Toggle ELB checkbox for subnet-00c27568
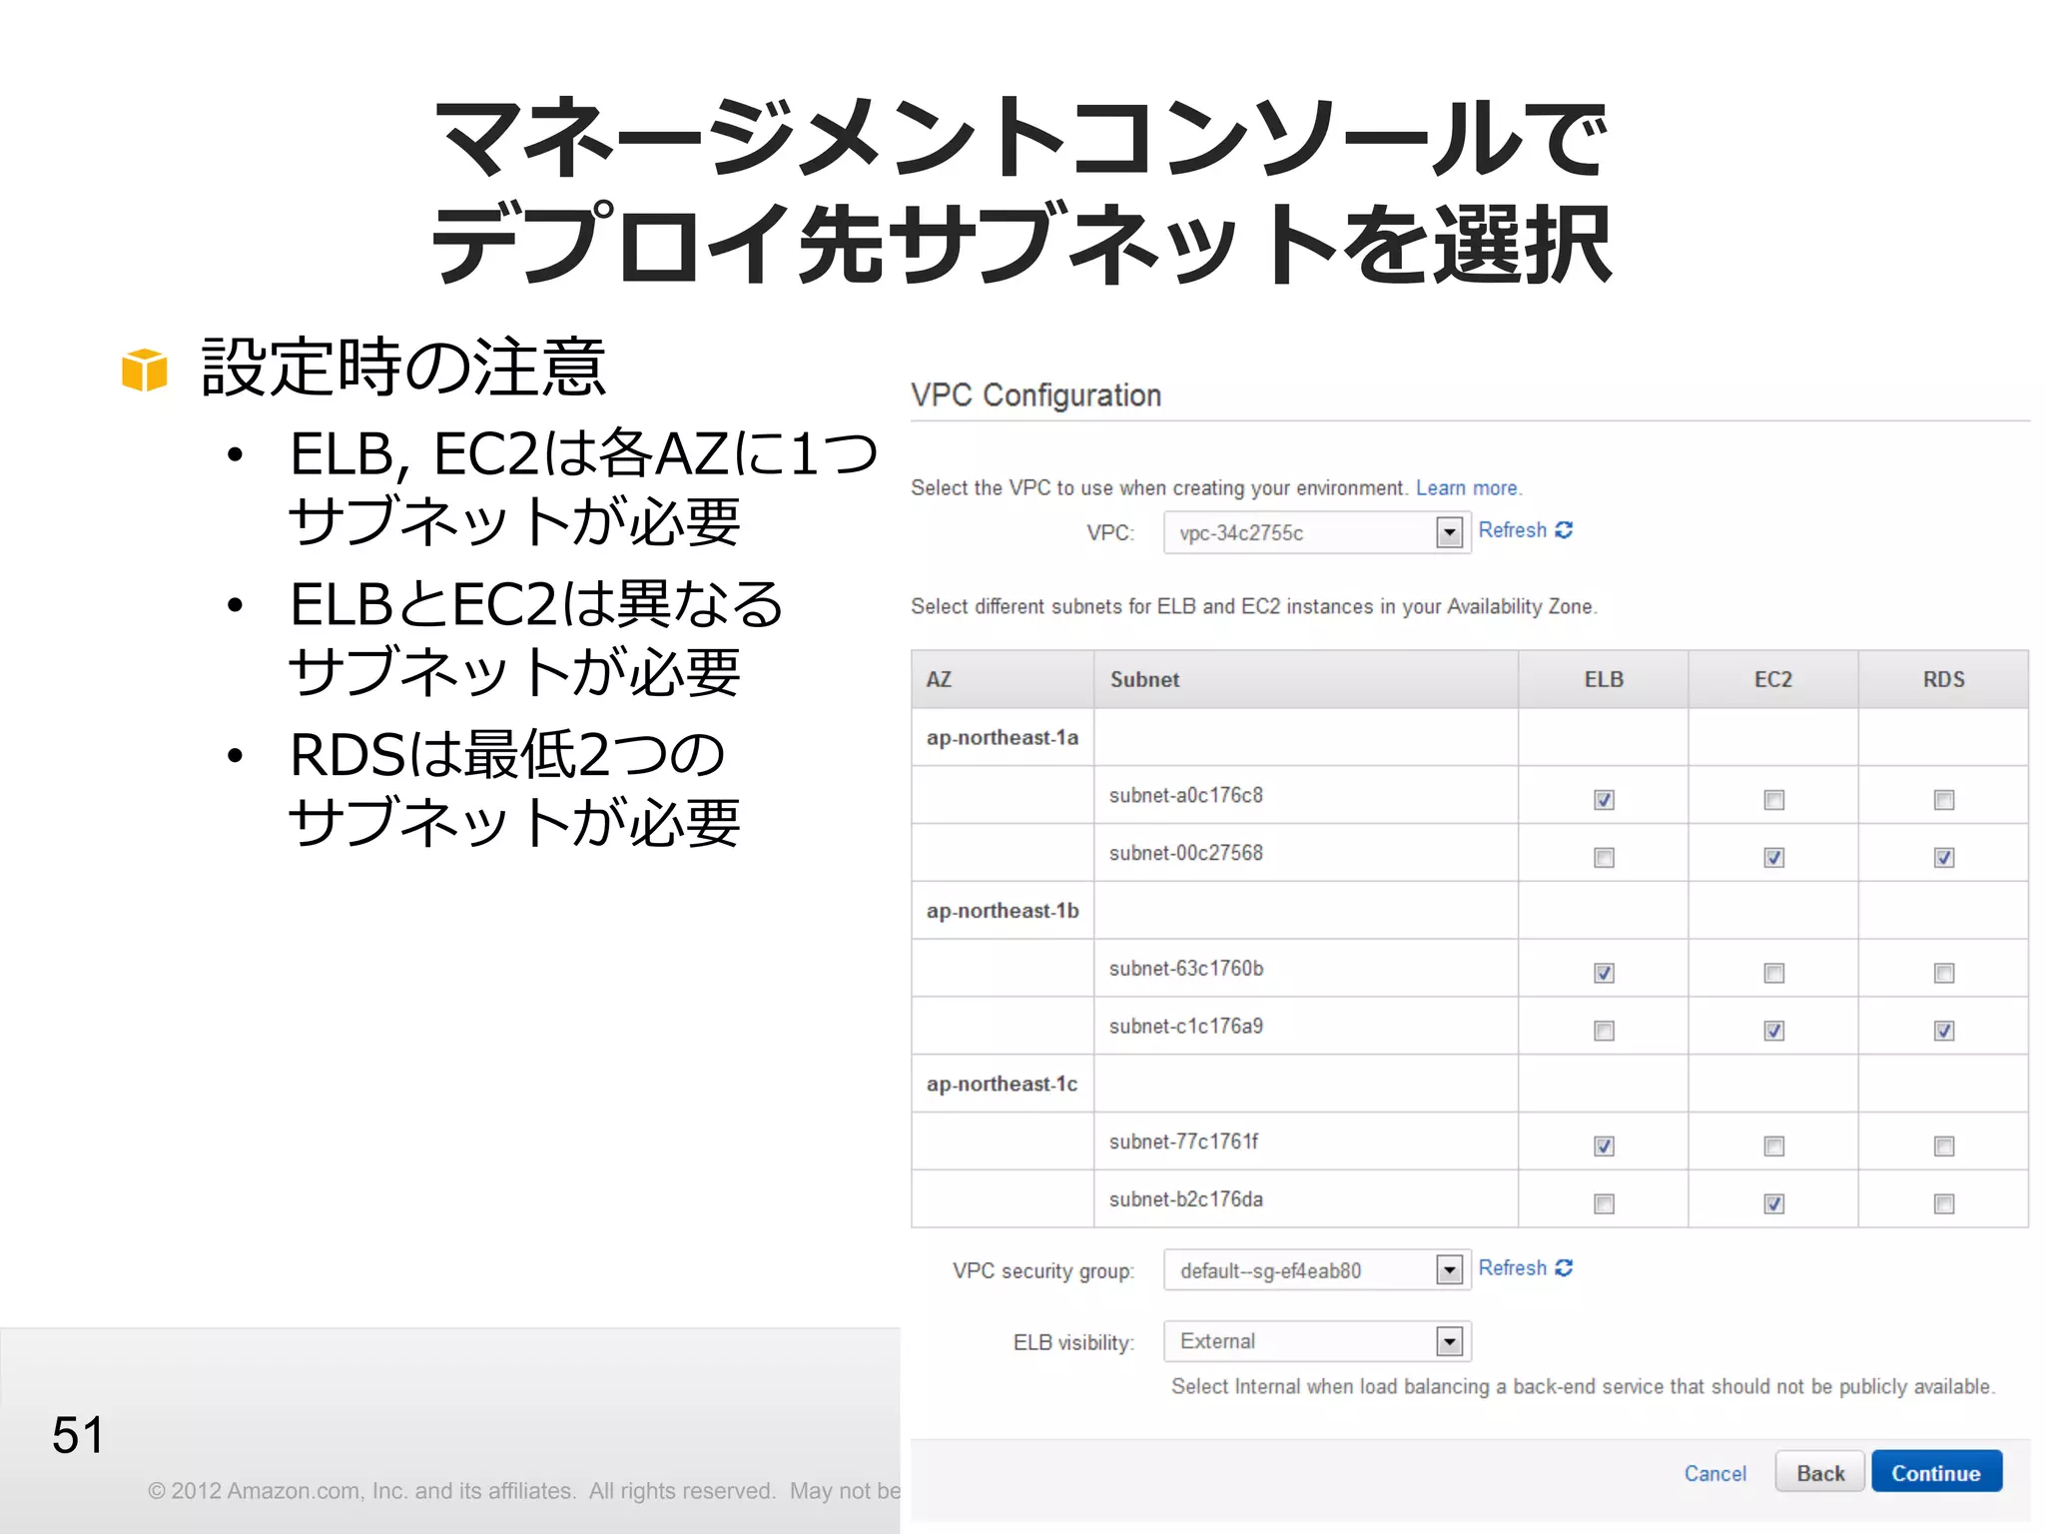 (1604, 858)
